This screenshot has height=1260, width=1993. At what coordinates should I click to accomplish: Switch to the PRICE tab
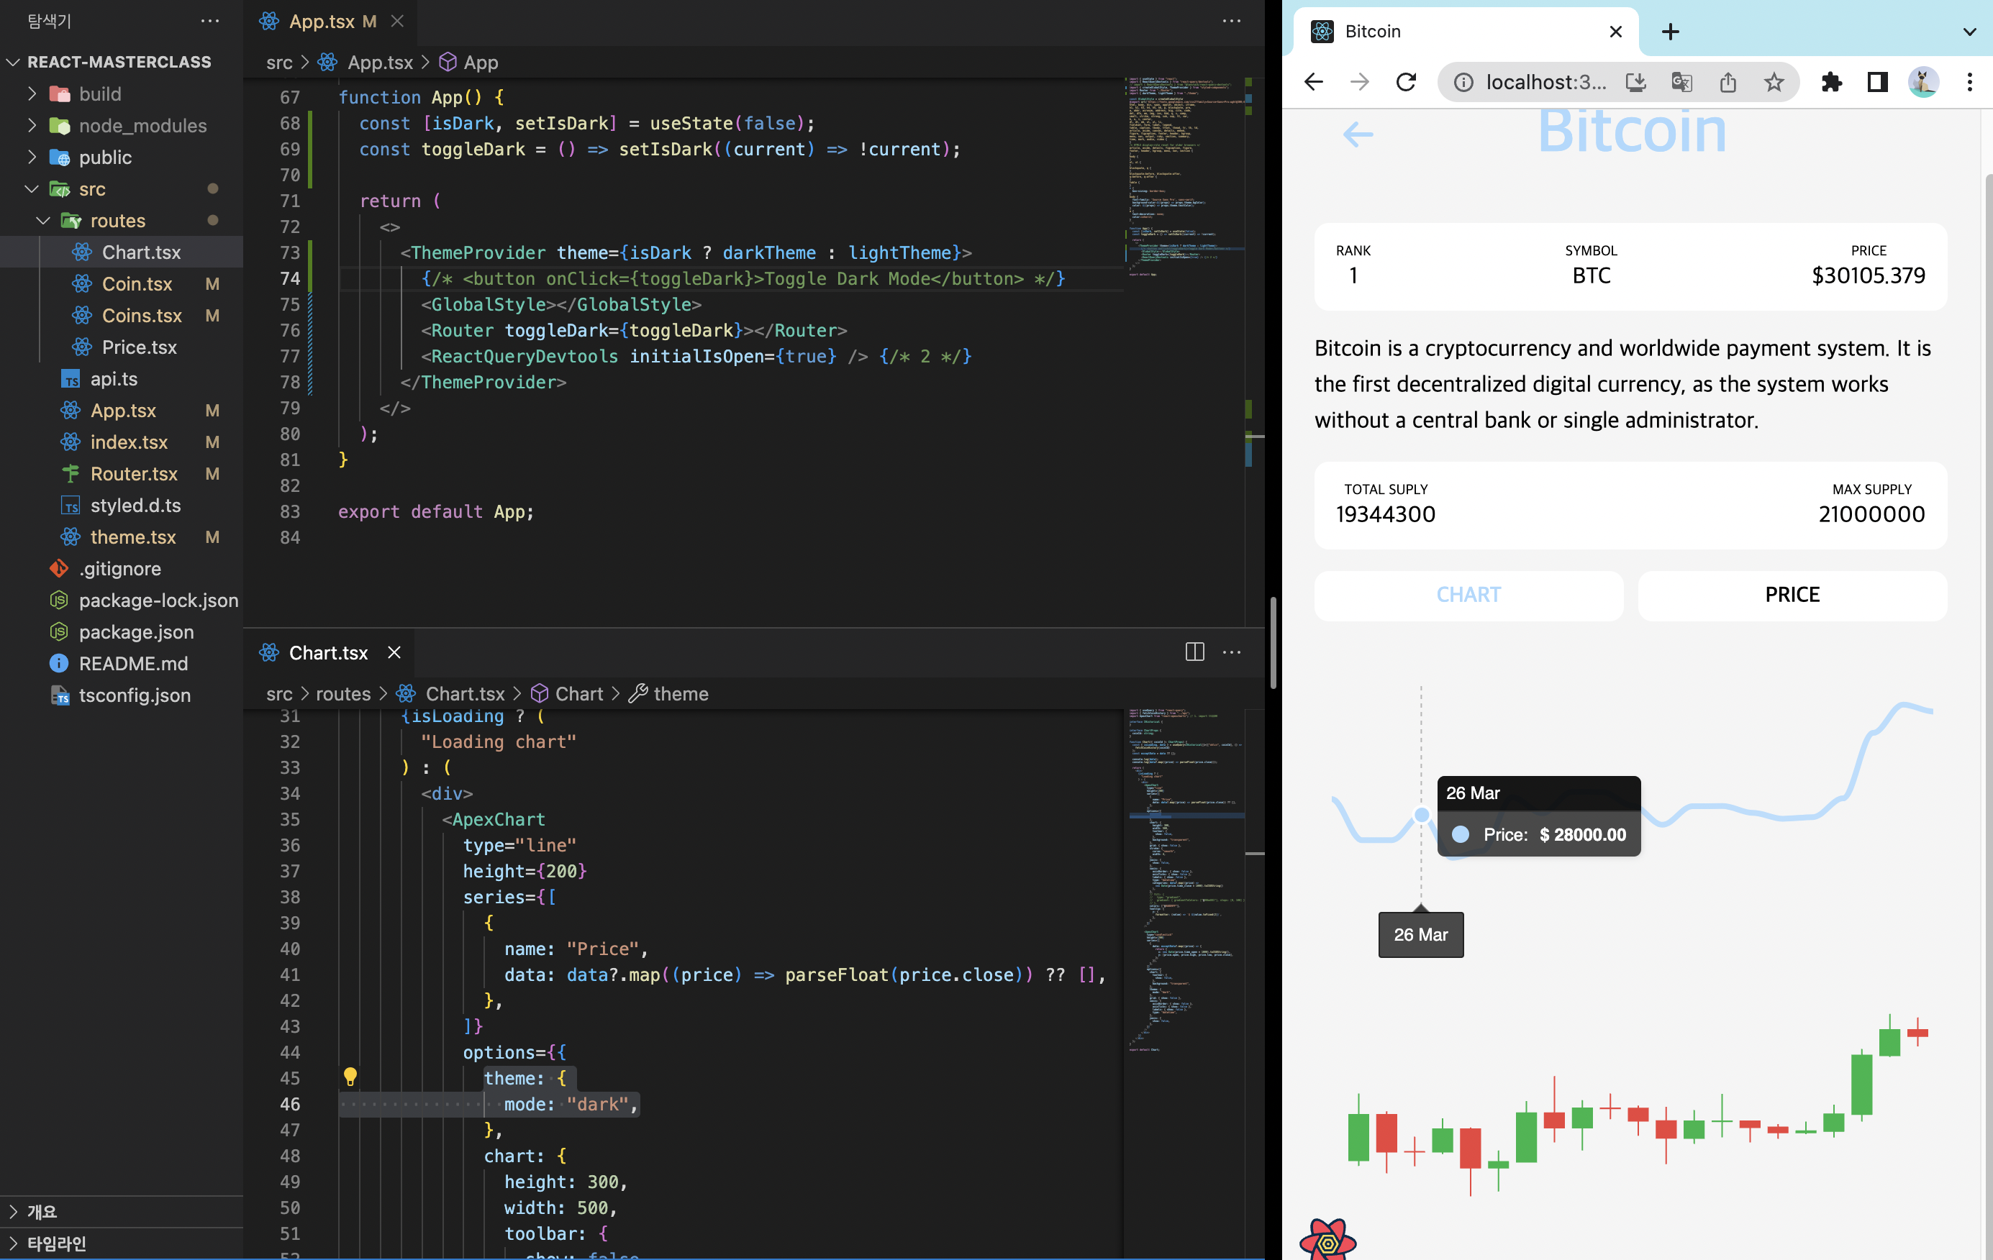(1792, 595)
